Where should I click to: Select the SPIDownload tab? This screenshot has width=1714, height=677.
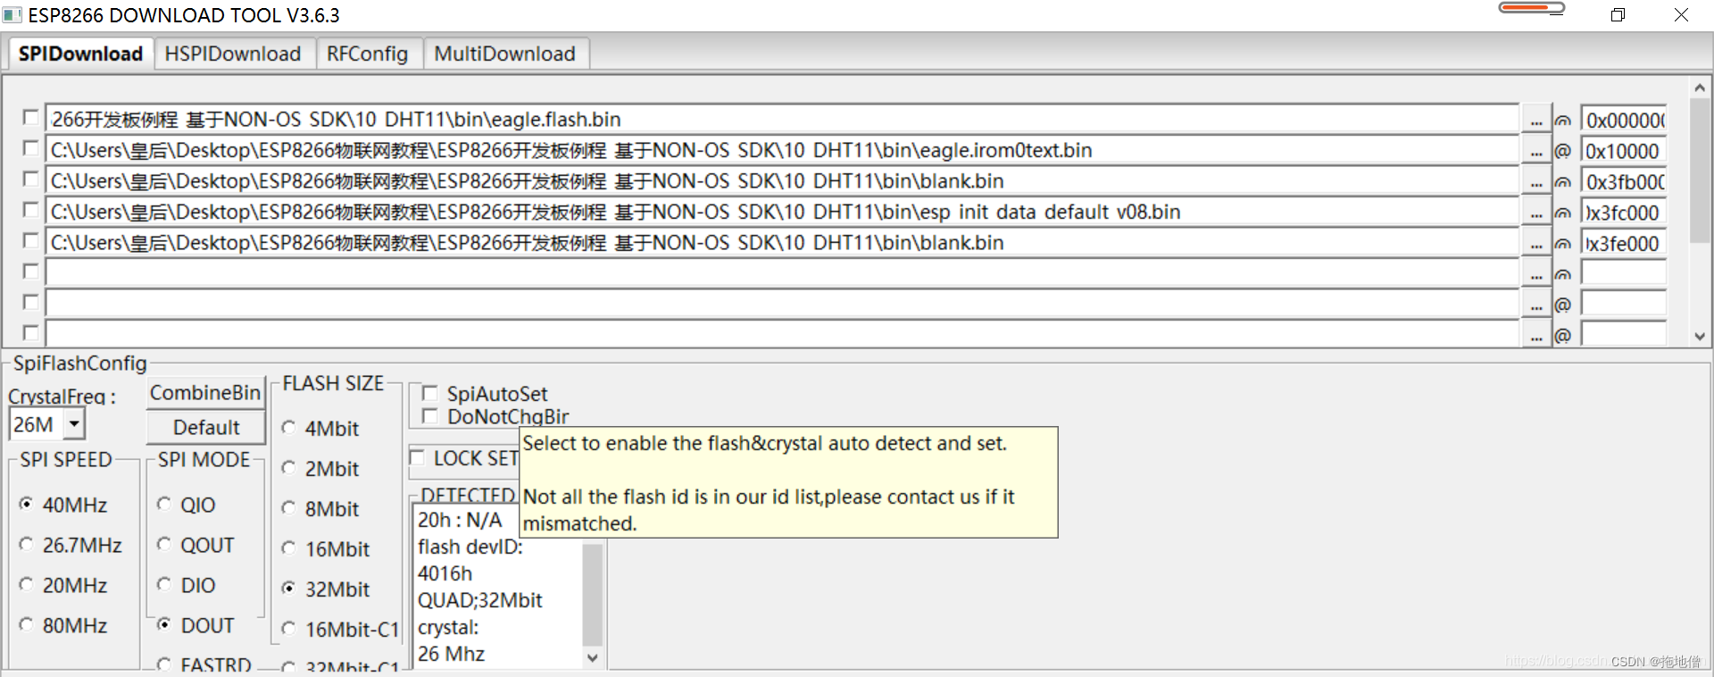80,54
